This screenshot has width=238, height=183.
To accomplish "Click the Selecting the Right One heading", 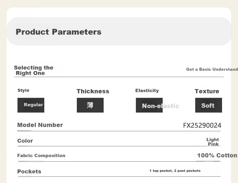I will pos(33,70).
